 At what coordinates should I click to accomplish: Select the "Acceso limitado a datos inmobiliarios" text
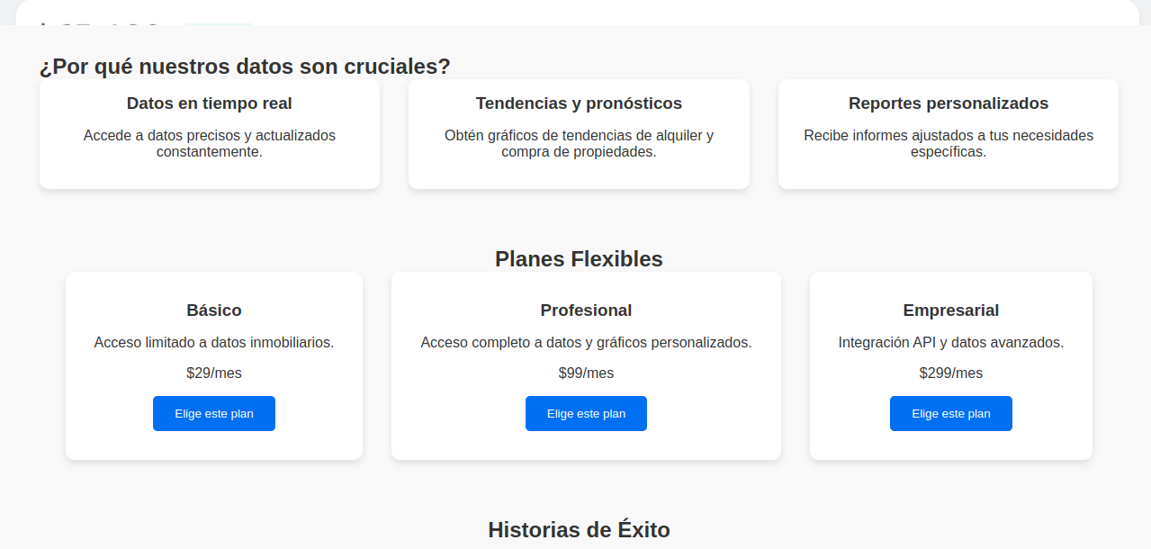pos(214,343)
